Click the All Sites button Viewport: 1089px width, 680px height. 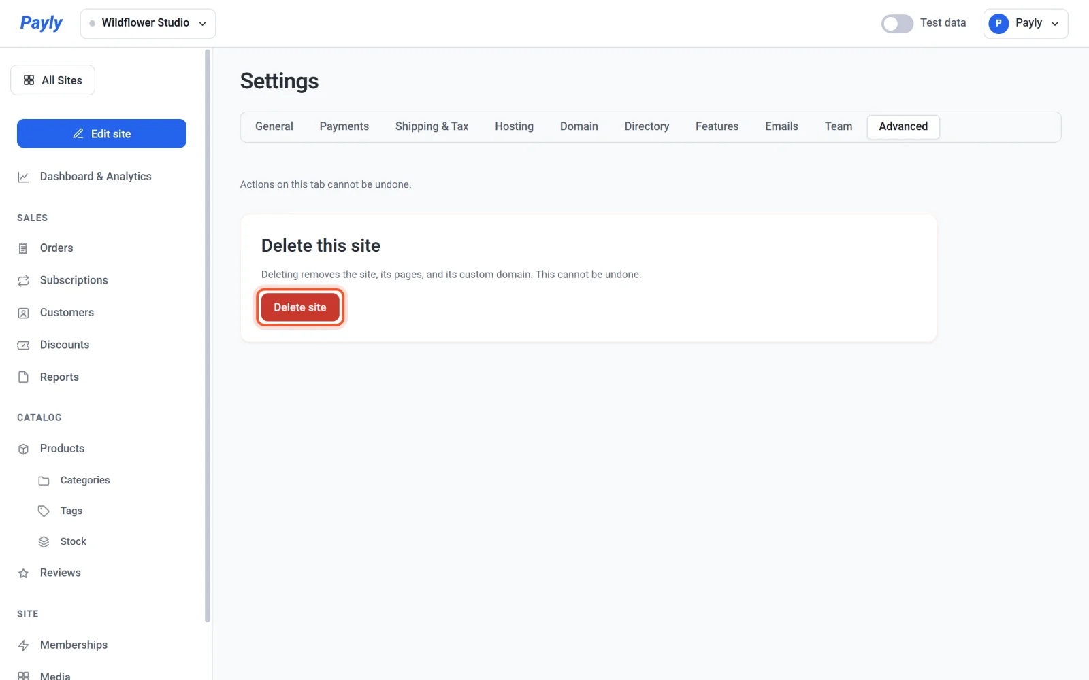click(52, 80)
